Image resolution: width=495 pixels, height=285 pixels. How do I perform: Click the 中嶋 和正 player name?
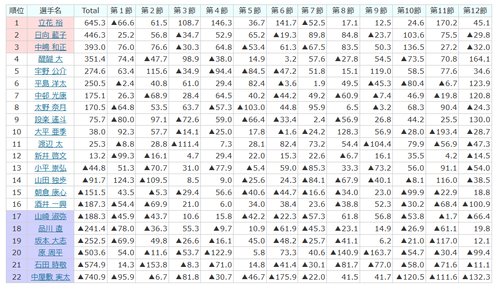50,47
